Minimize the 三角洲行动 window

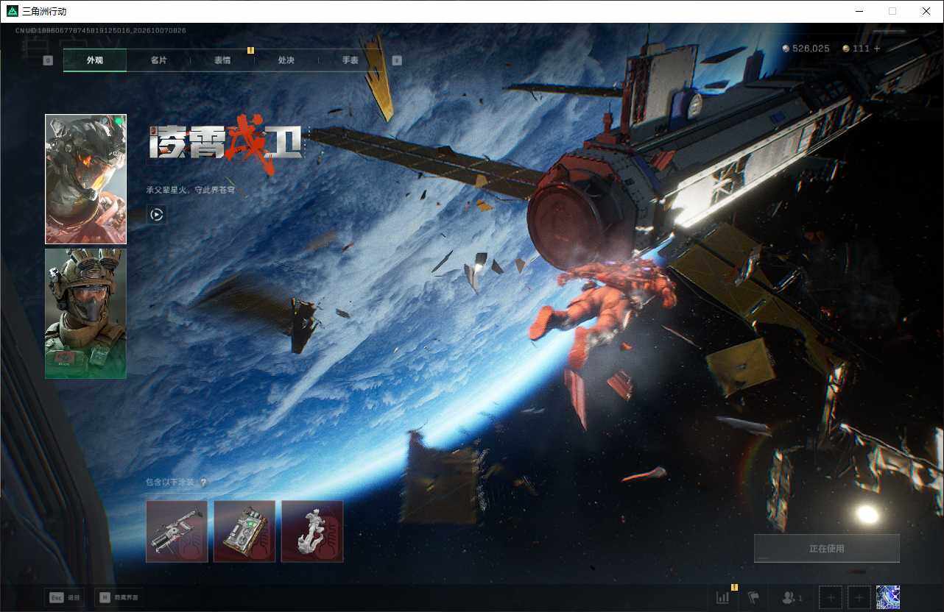click(859, 11)
